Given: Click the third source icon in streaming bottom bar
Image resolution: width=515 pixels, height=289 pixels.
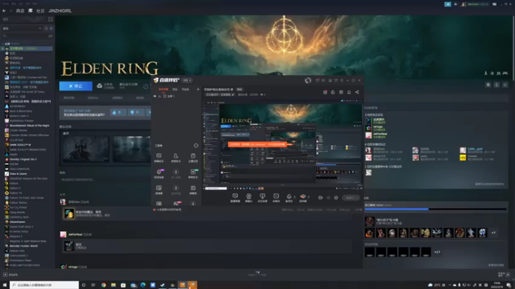Looking at the screenshot, I should (x=262, y=197).
